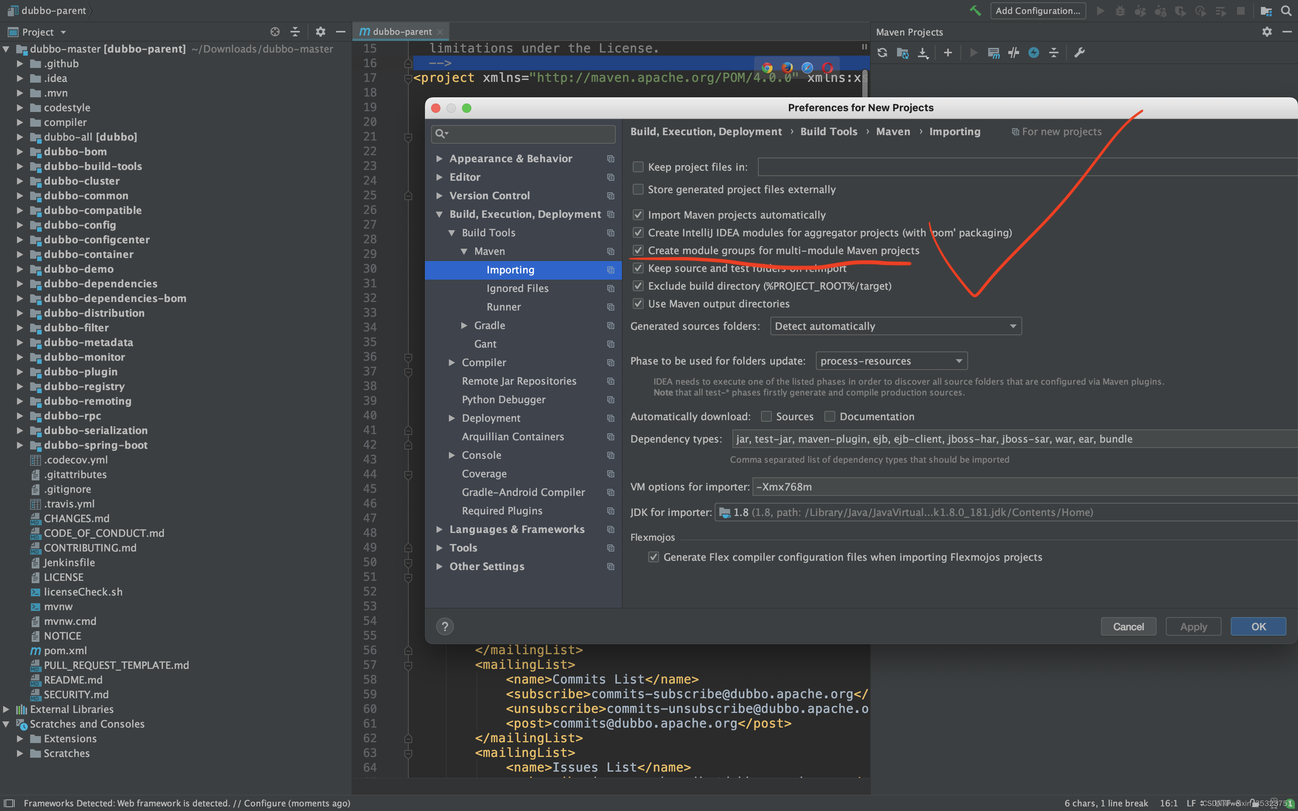This screenshot has height=811, width=1298.
Task: Check Sources automatic download option
Action: [766, 417]
